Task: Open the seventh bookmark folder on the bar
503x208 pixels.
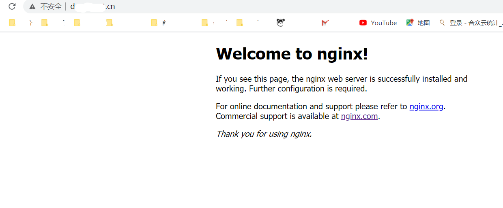Action: click(x=240, y=23)
